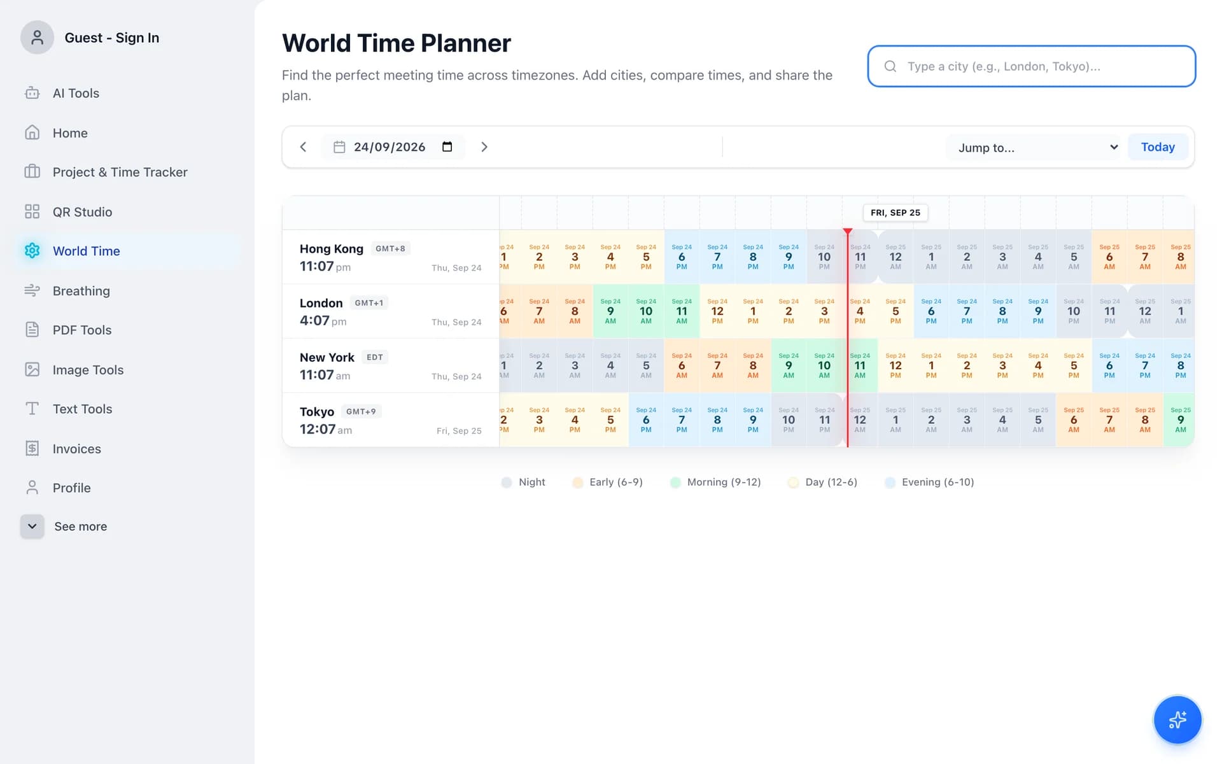Click Day (12-6) legend swatch
Viewport: 1222px width, 764px height.
[793, 483]
